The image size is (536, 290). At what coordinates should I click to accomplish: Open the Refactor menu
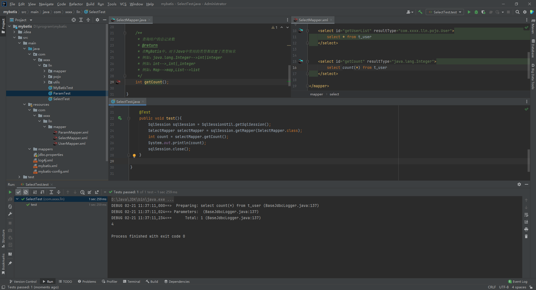(x=76, y=4)
